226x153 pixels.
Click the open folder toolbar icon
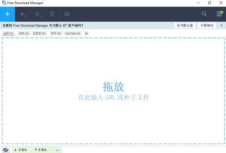(67, 14)
